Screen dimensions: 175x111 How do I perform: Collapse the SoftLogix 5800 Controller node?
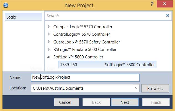pyautogui.click(x=48, y=57)
